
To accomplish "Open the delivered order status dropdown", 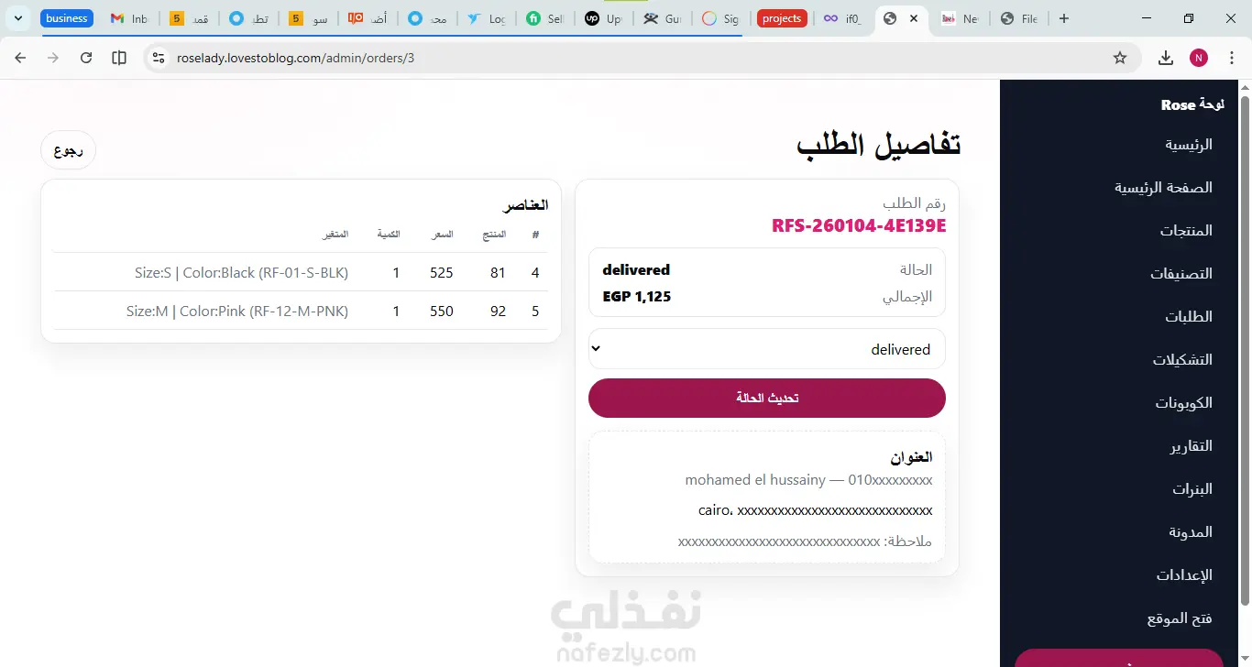I will [767, 349].
